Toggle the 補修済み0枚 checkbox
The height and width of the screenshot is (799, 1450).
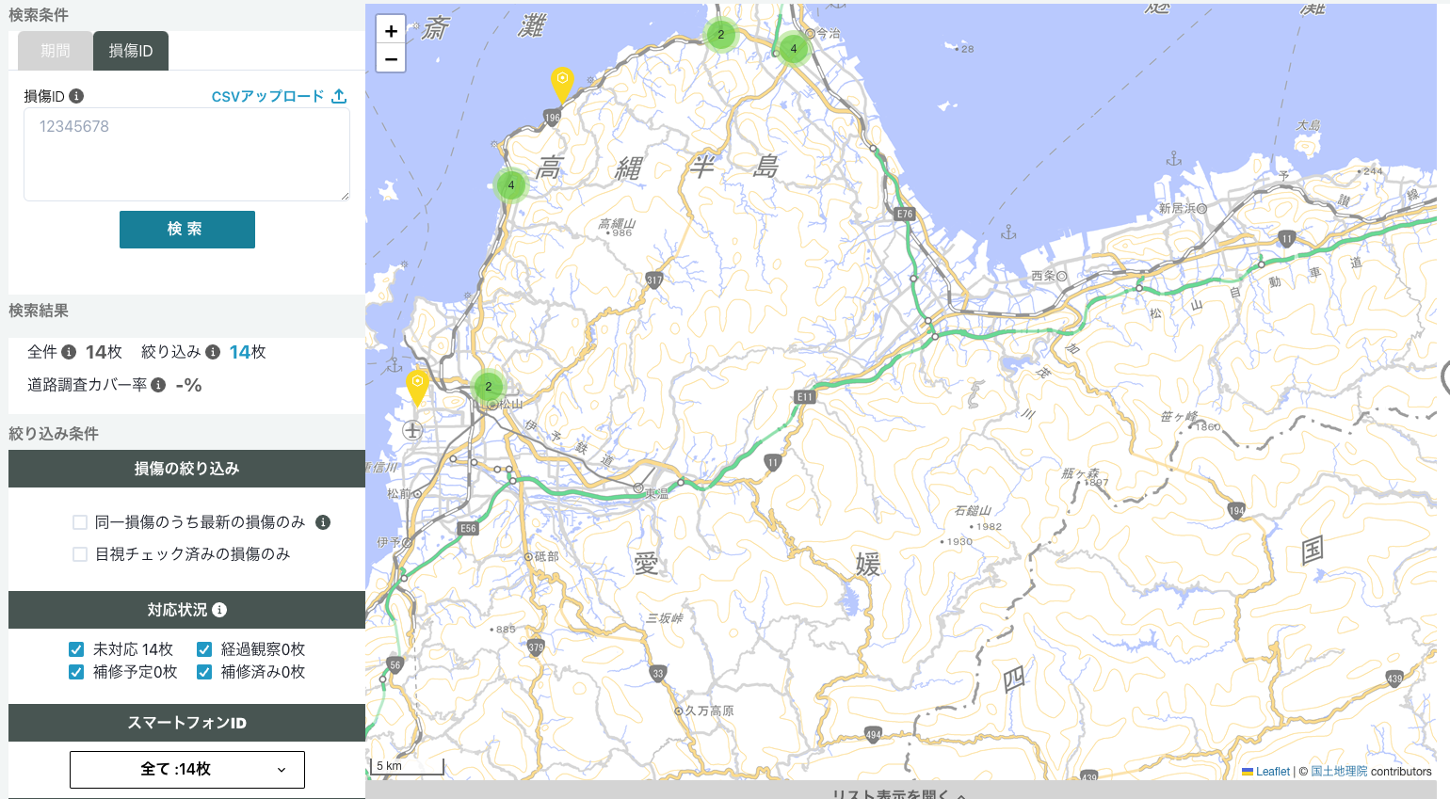204,672
